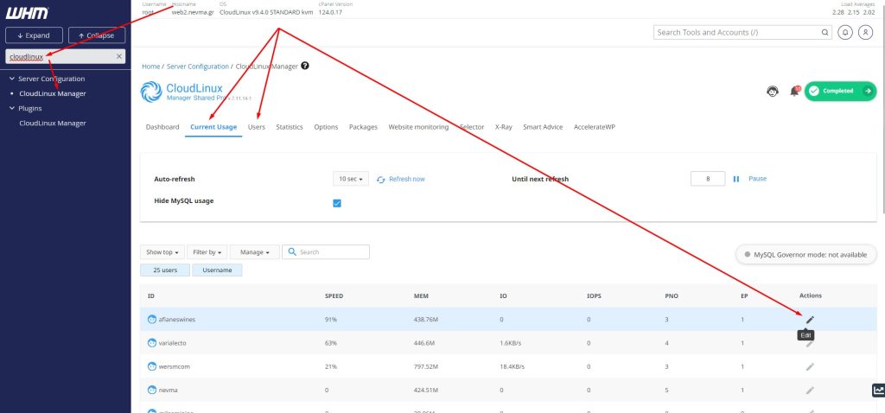Click the green Completed button
The height and width of the screenshot is (413, 885).
[x=839, y=91]
